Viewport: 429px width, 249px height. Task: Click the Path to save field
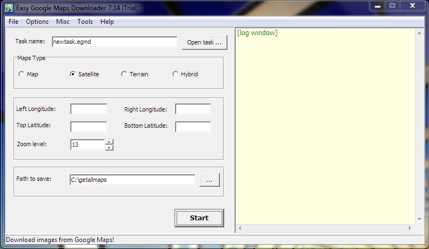pyautogui.click(x=132, y=180)
